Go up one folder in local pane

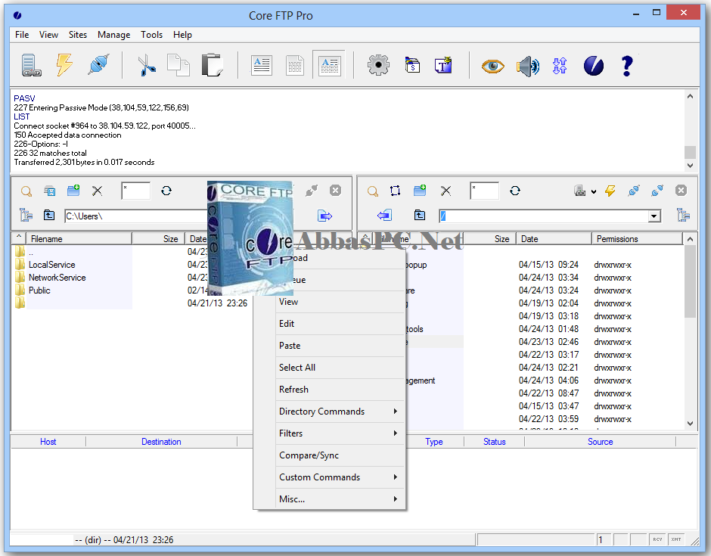(49, 215)
